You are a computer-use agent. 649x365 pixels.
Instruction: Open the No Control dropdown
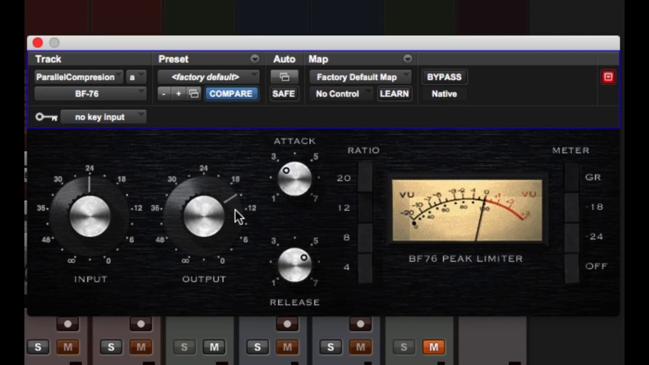point(341,94)
